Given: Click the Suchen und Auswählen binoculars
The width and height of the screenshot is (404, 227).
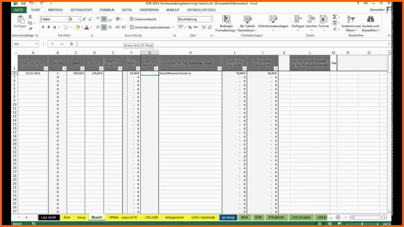Looking at the screenshot, I should coord(371,24).
